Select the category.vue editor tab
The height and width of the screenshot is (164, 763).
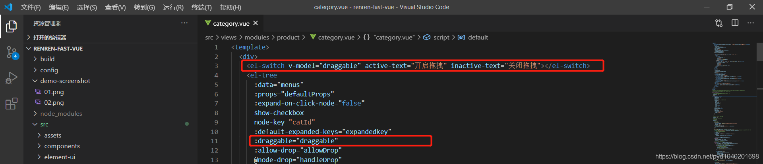pyautogui.click(x=231, y=23)
